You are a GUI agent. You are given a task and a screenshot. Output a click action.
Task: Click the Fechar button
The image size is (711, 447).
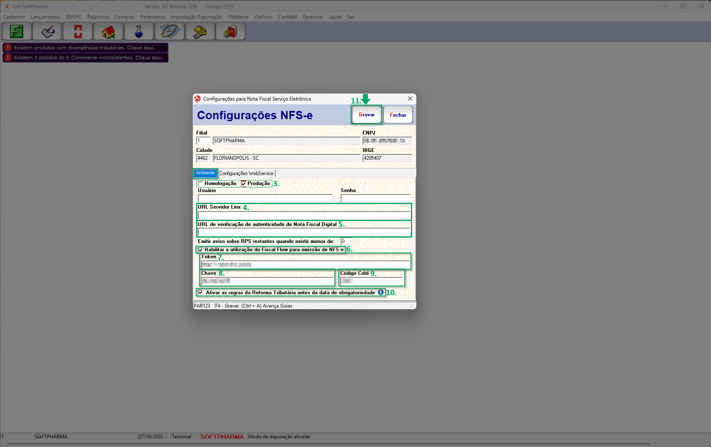(398, 115)
